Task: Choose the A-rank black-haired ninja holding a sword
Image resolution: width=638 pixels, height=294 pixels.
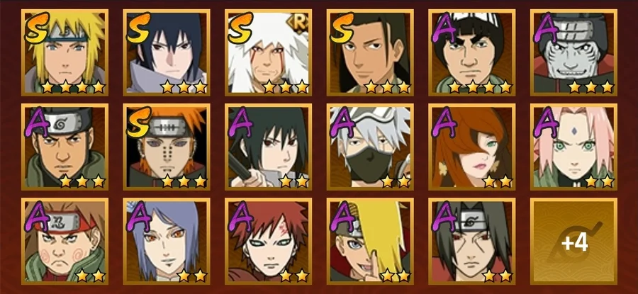Action: [268, 147]
